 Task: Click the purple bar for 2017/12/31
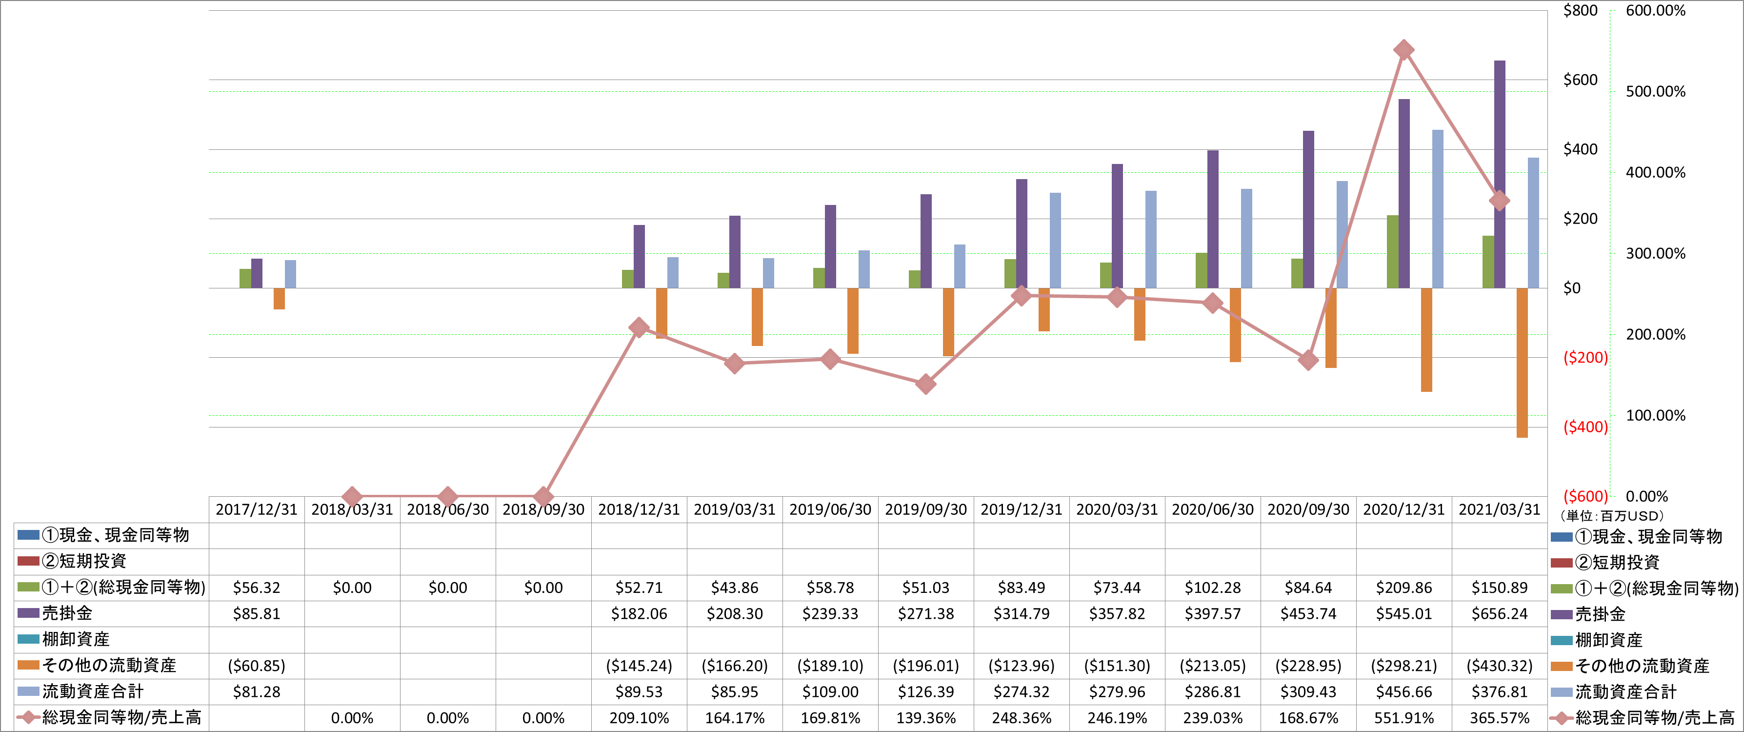pos(257,274)
